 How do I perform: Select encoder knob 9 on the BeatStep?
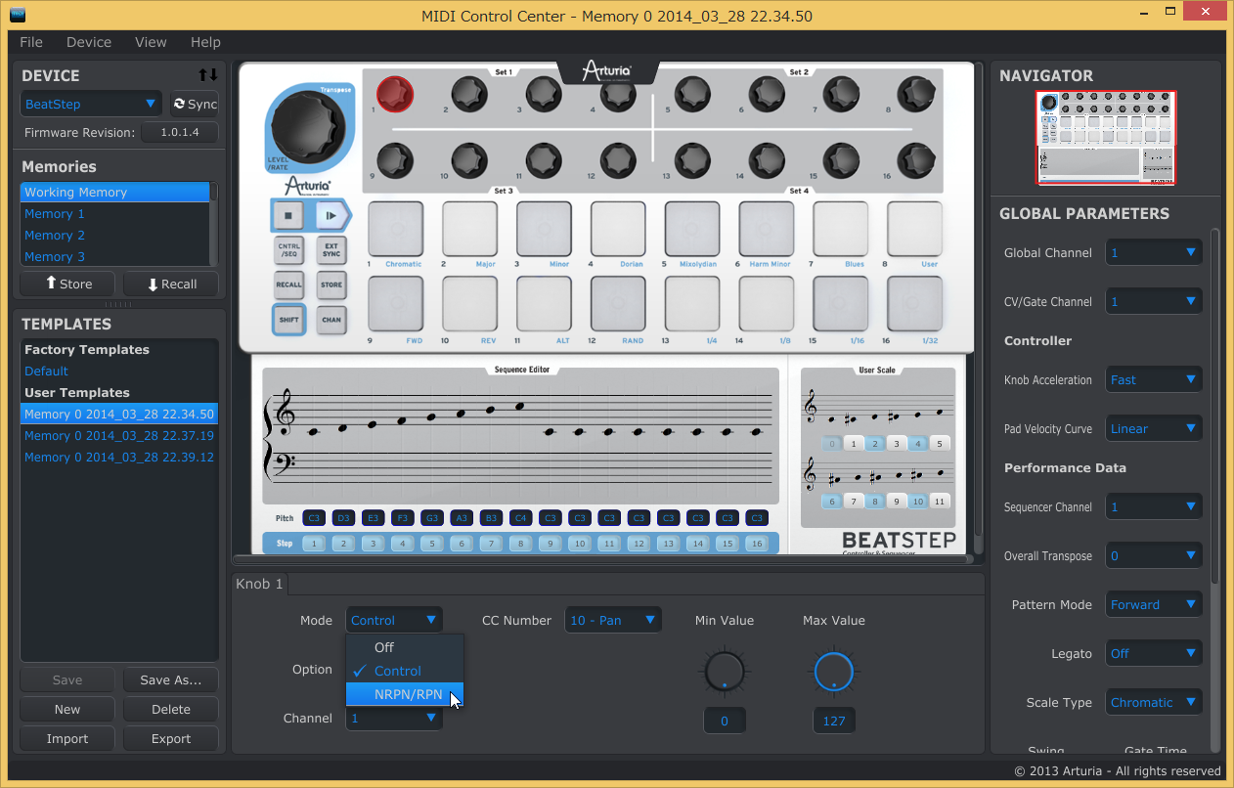coord(395,161)
